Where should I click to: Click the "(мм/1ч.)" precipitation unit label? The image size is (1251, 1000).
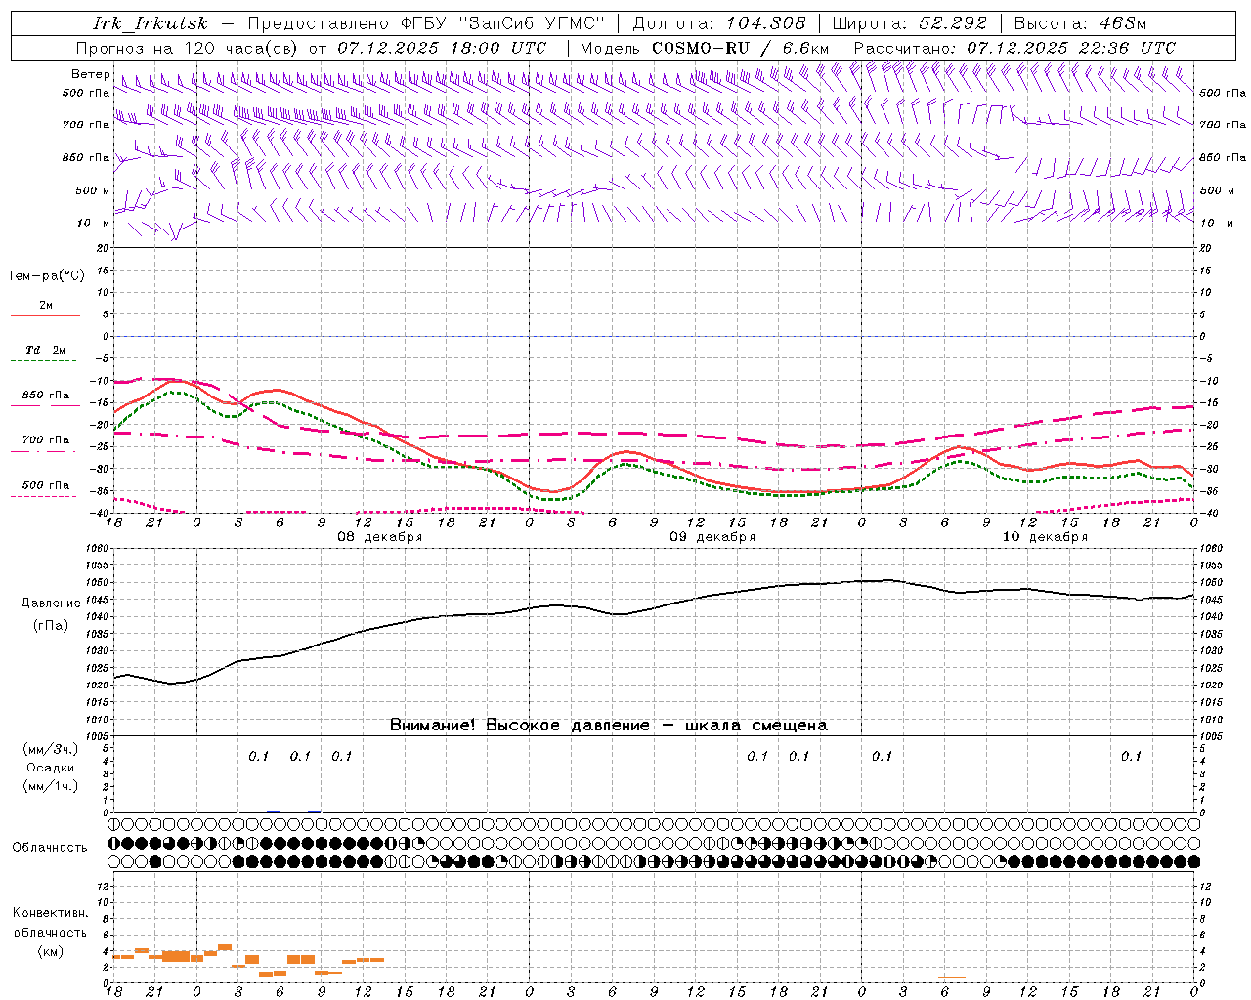click(x=51, y=787)
